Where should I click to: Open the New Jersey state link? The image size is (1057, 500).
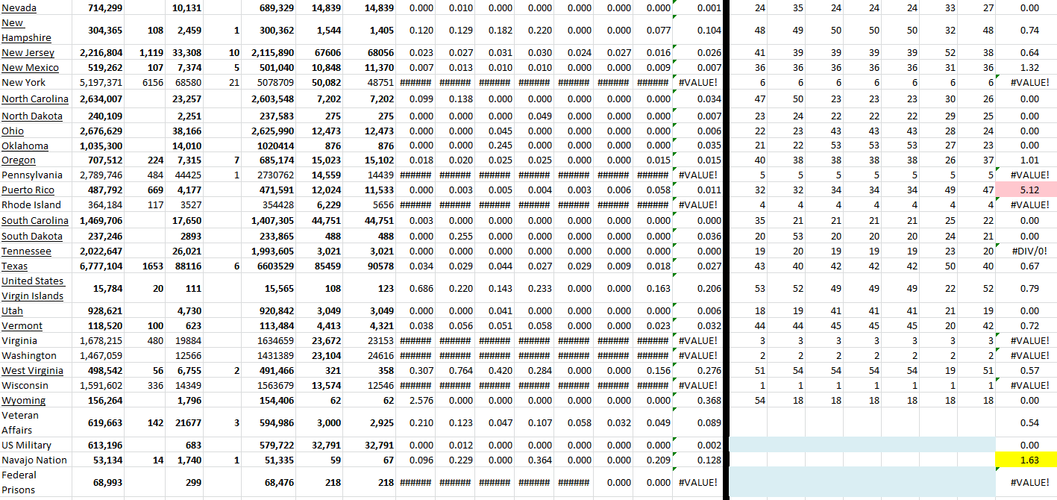point(28,52)
